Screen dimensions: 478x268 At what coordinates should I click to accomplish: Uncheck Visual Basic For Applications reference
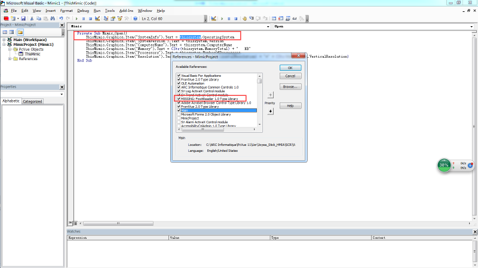(179, 76)
